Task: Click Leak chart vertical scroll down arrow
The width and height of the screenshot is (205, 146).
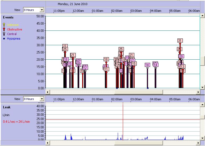Action: (x=202, y=138)
